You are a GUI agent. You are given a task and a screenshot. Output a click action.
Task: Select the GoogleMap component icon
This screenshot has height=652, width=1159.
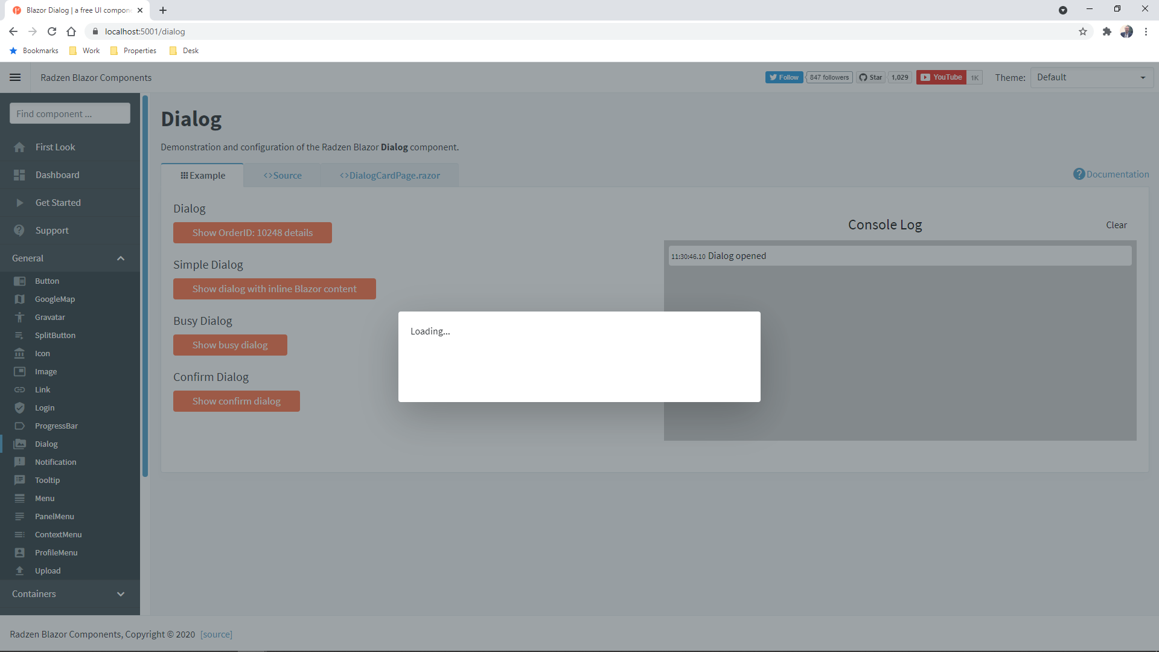(20, 299)
